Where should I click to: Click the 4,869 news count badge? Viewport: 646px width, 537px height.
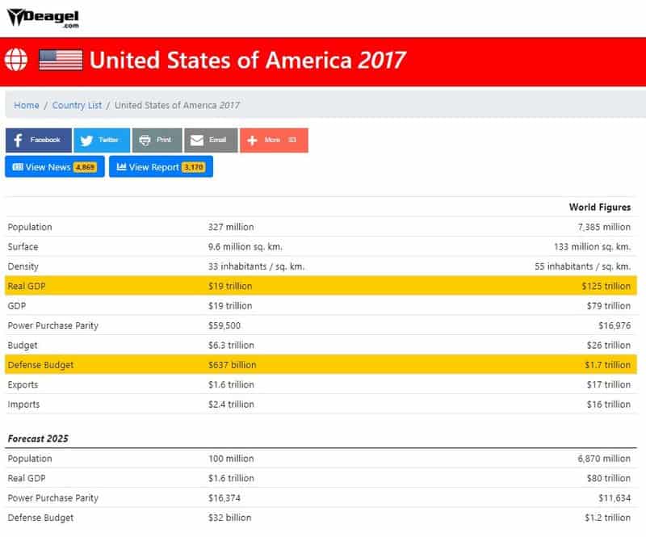85,167
